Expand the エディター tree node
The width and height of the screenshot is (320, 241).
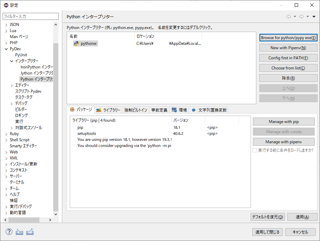[12, 86]
